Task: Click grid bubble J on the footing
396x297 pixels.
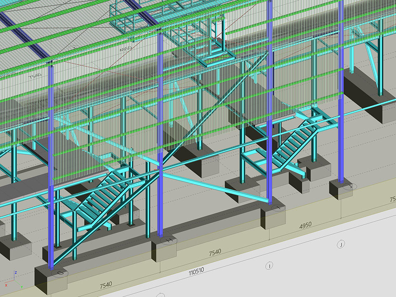Action: click(350, 186)
